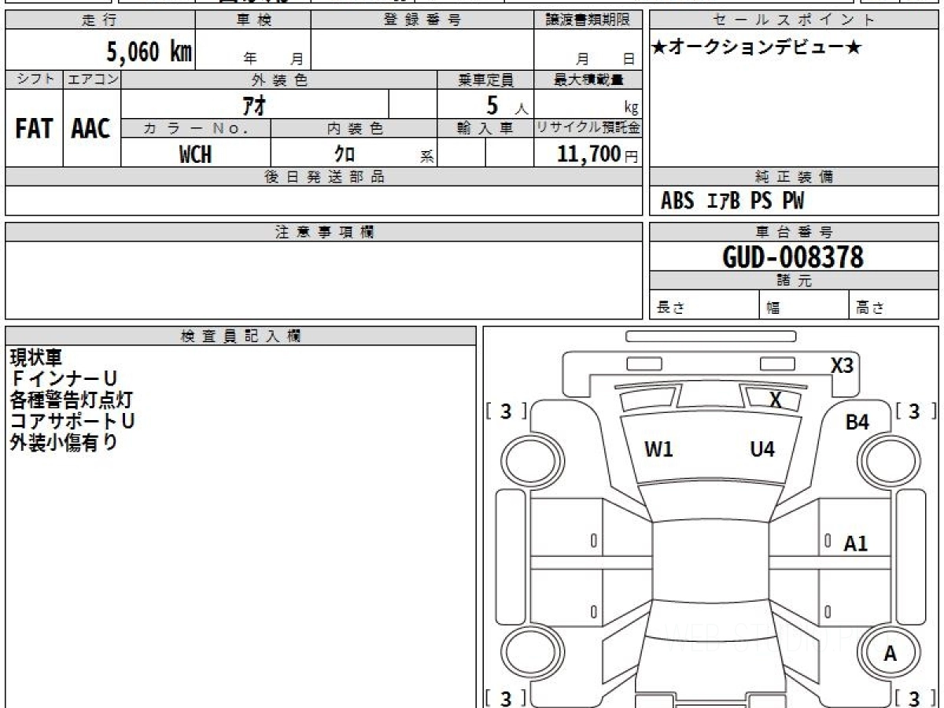Viewport: 944px width, 708px height.
Task: Click the 検査員記入欄 header
Action: tap(241, 336)
